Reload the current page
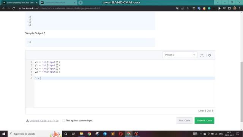This screenshot has width=243, height=137. coord(14,8)
